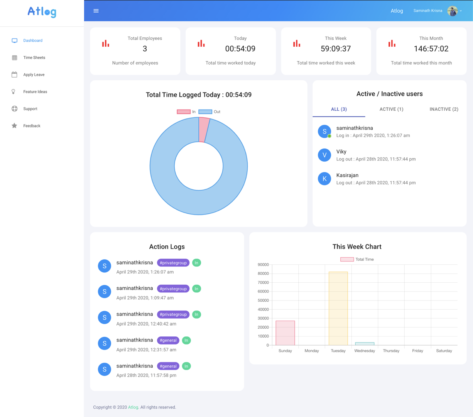
Task: Click the Feedback star icon
Action: [x=14, y=126]
